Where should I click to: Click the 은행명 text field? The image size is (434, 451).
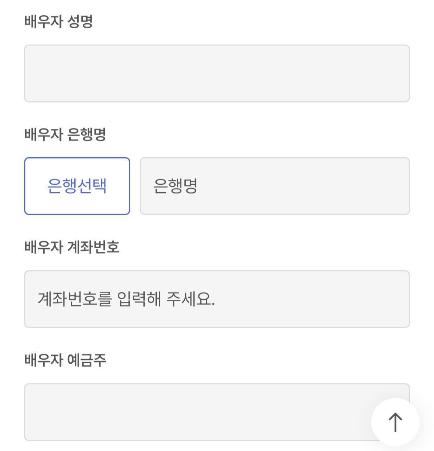pyautogui.click(x=274, y=186)
